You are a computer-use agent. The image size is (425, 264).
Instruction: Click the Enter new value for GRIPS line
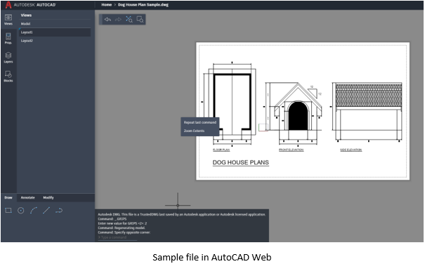[122, 223]
